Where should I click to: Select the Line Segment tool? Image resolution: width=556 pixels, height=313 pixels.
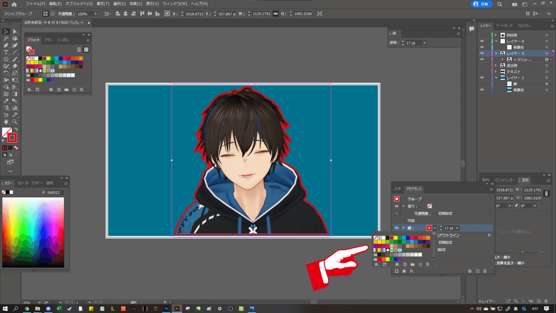pyautogui.click(x=15, y=52)
